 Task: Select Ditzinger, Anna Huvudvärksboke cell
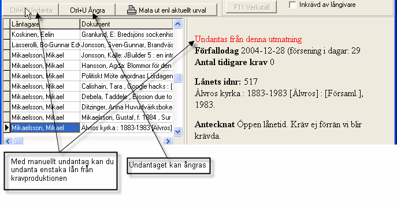(127, 107)
